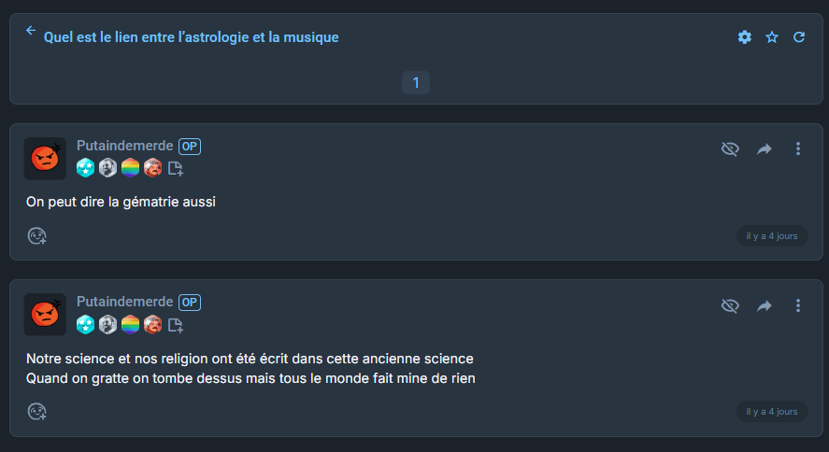Click the add-note icon in first post
The height and width of the screenshot is (452, 829).
[176, 169]
